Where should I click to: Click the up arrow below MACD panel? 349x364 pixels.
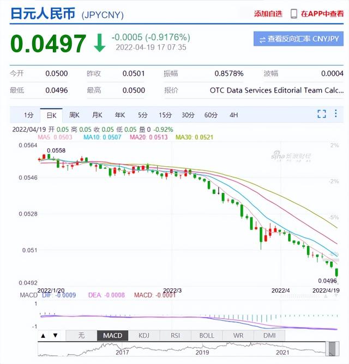[x=43, y=336]
